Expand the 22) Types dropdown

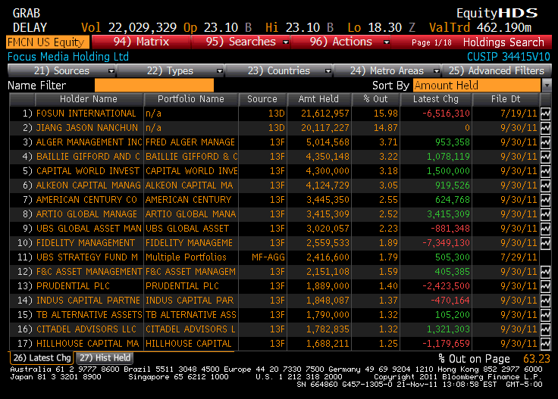point(220,71)
